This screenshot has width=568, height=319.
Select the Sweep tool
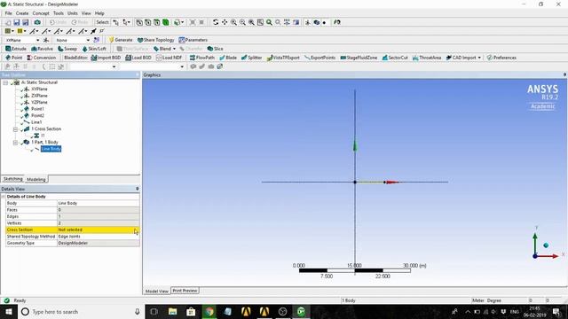[x=67, y=49]
